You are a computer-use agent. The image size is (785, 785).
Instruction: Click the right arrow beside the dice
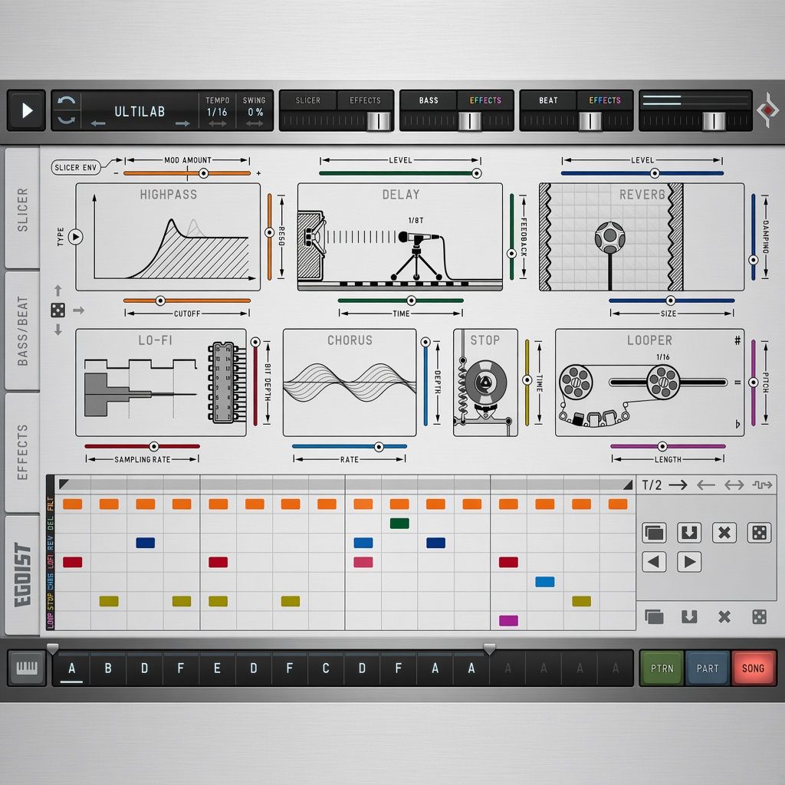pyautogui.click(x=79, y=310)
